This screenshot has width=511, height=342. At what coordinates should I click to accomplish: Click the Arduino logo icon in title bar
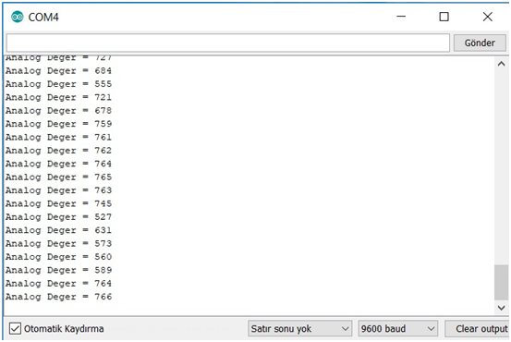[18, 17]
